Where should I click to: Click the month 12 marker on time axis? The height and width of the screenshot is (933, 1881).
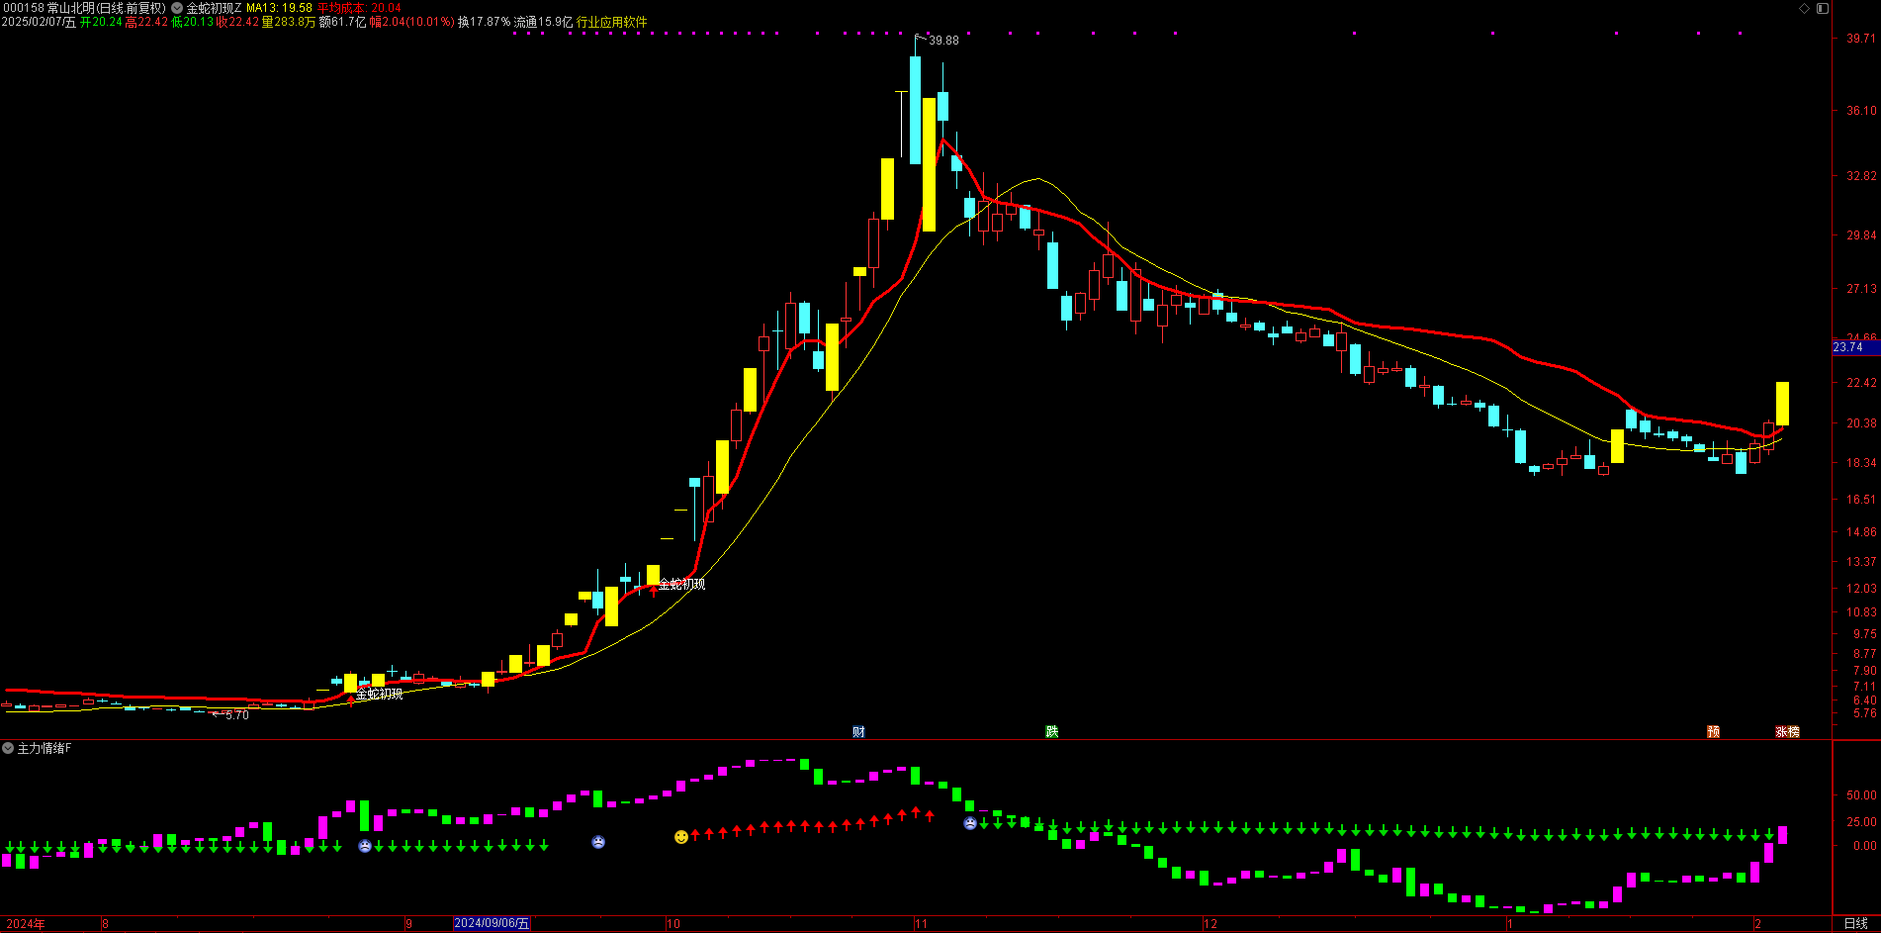pos(1210,924)
